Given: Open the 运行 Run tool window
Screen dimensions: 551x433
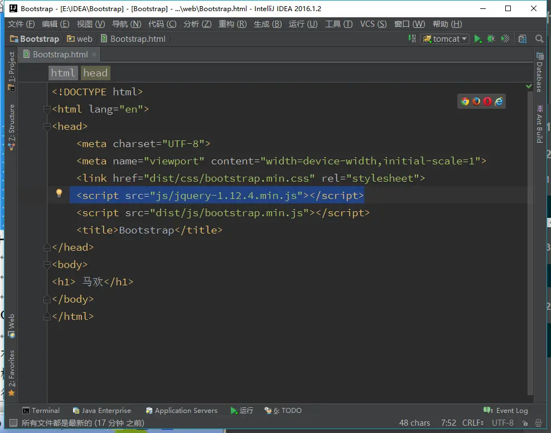Looking at the screenshot, I should pos(242,411).
